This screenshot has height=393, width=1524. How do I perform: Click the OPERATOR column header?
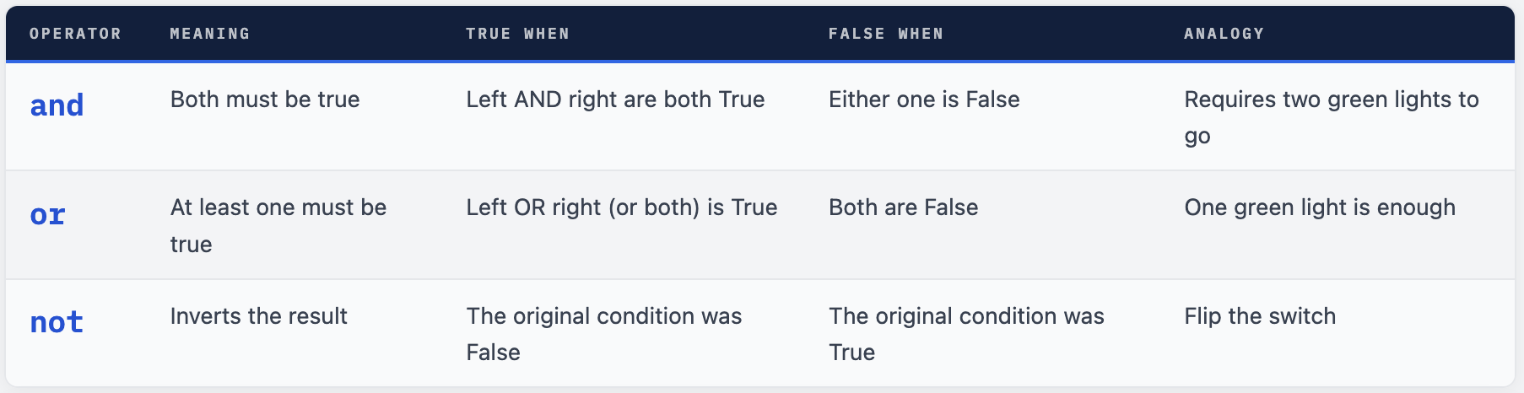click(x=75, y=34)
